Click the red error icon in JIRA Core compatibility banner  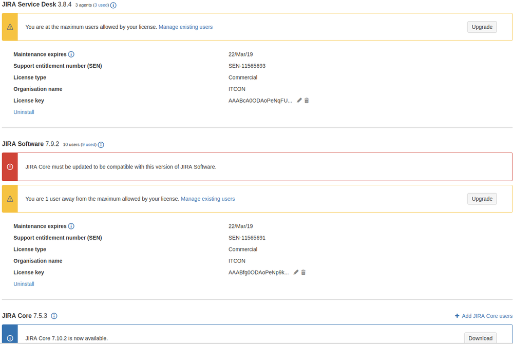click(10, 167)
